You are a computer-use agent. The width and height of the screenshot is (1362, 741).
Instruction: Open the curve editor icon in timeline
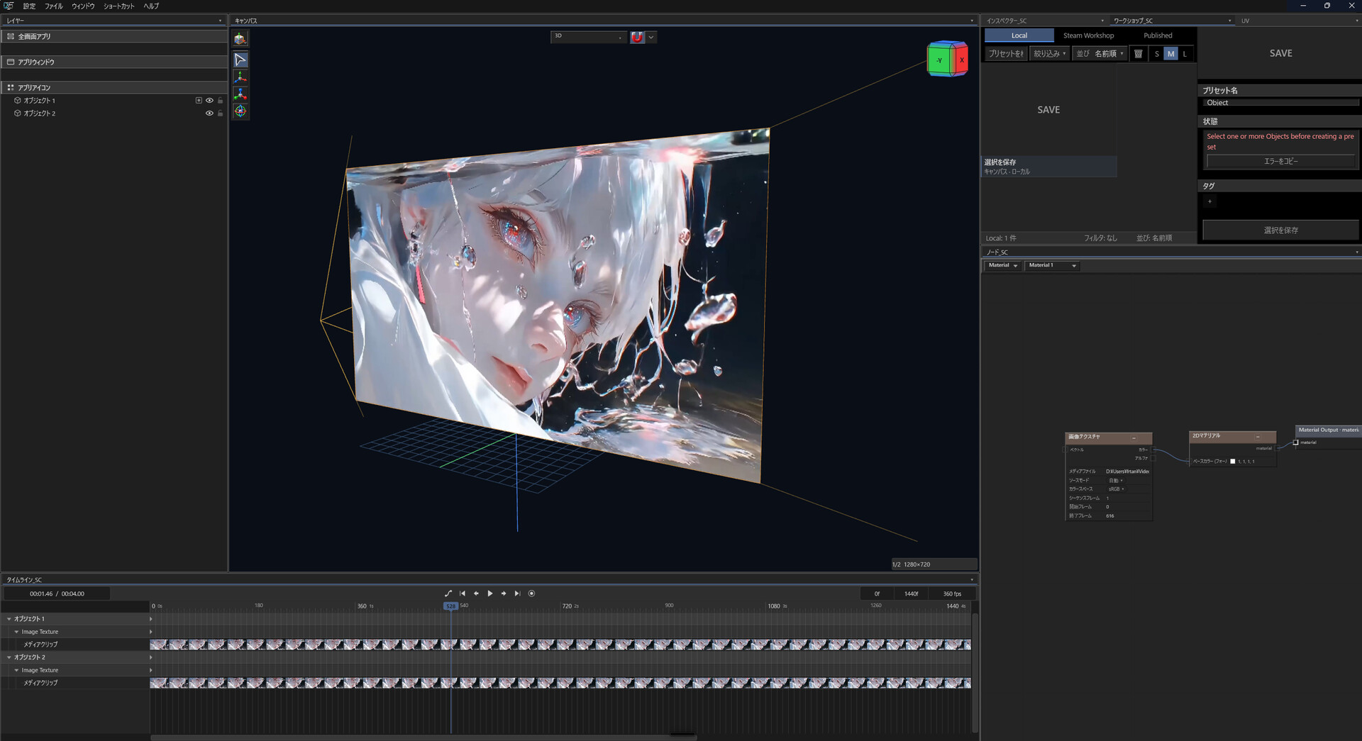pos(448,594)
